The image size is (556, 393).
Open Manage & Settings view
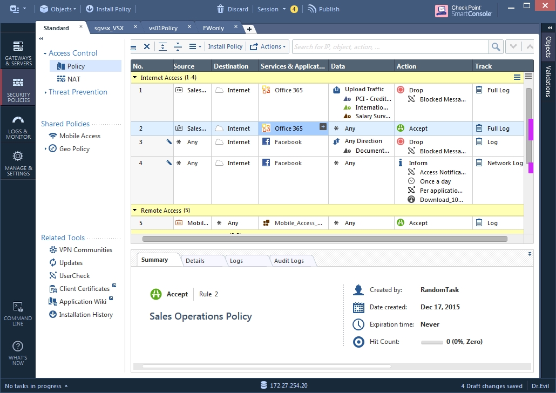tap(18, 163)
